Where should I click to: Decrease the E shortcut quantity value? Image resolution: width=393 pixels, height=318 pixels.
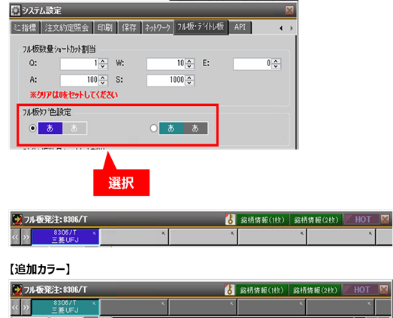point(276,66)
